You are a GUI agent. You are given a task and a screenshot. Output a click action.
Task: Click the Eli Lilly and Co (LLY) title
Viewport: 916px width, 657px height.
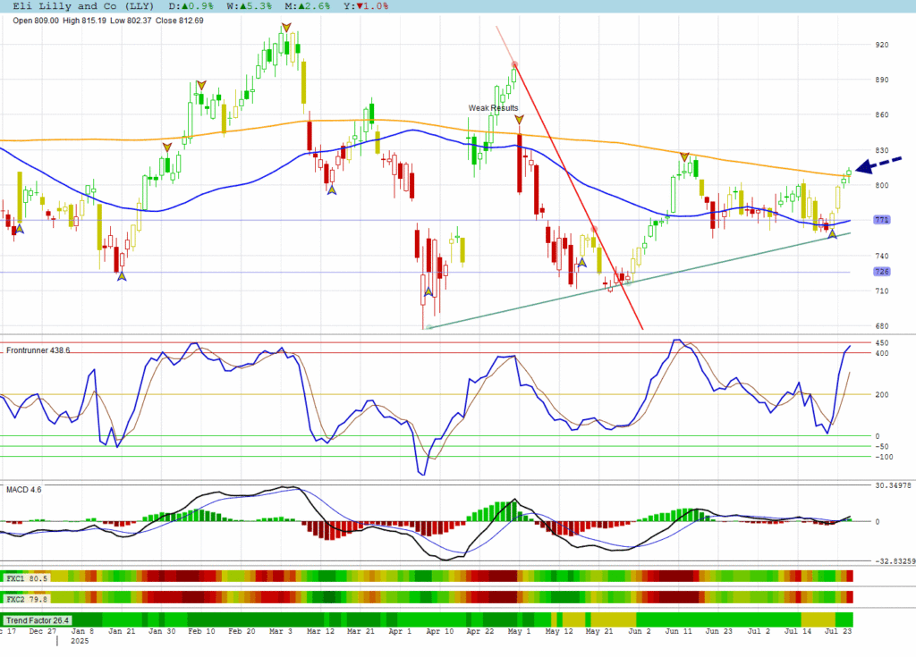83,6
